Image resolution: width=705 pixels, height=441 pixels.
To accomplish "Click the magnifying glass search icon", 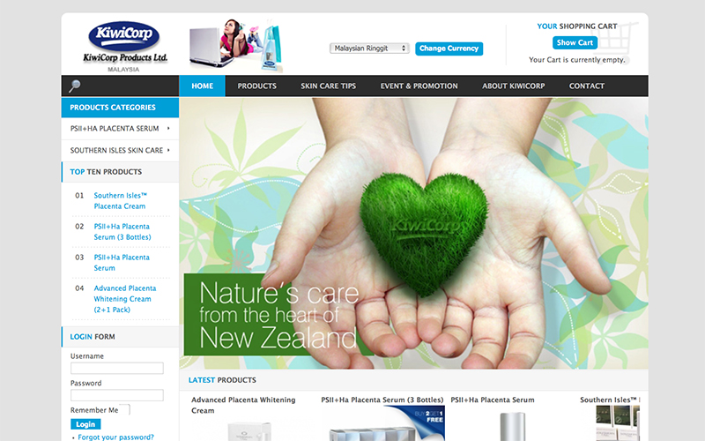I will [x=75, y=86].
